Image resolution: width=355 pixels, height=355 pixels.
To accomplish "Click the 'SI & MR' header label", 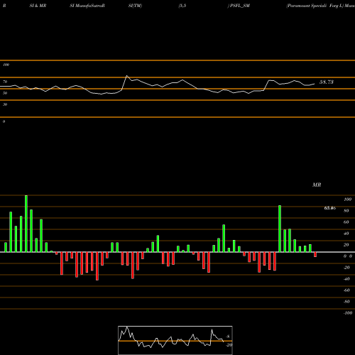I will [38, 6].
